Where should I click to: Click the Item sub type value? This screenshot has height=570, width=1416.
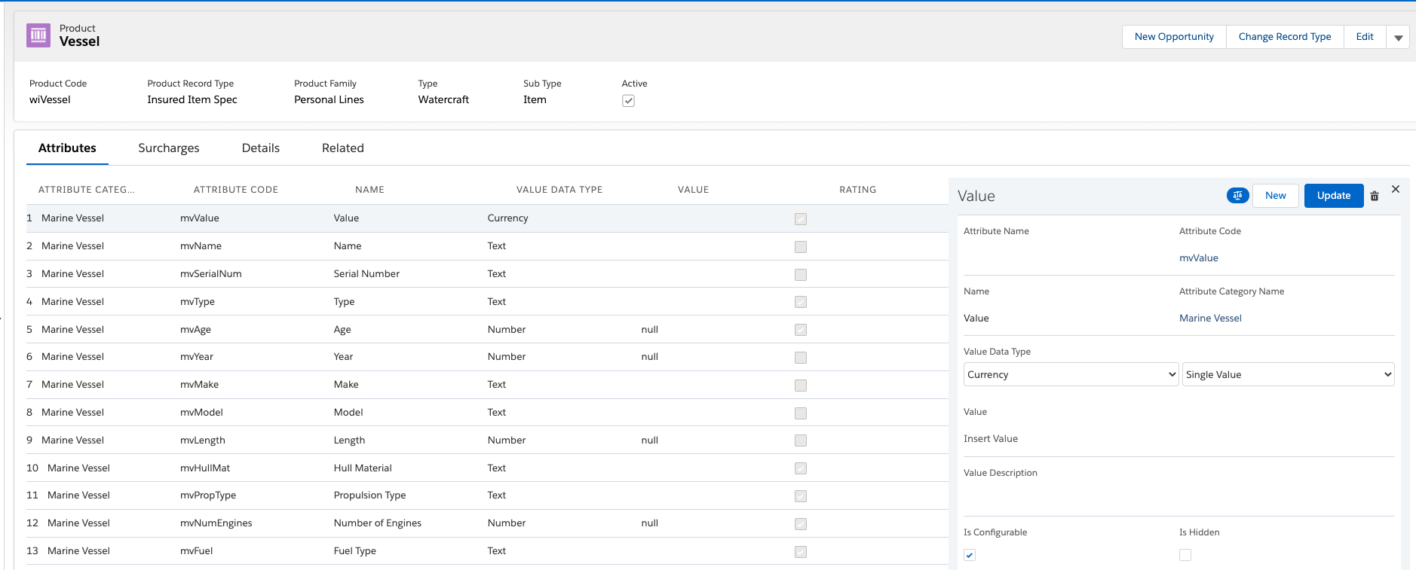click(x=535, y=99)
